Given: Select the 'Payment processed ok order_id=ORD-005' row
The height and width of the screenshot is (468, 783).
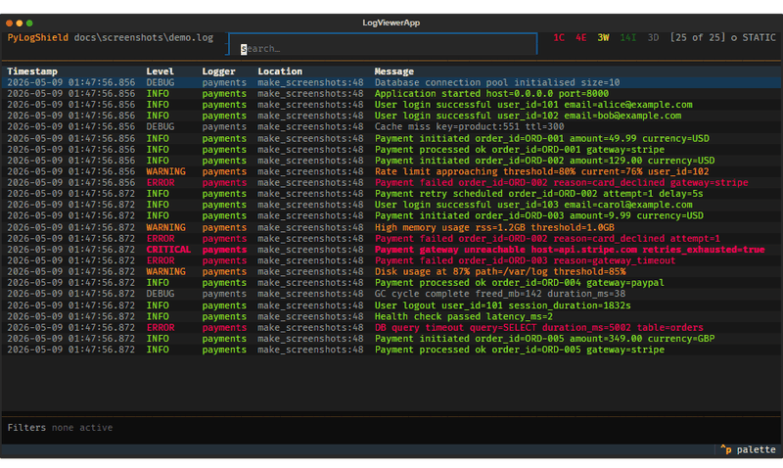Looking at the screenshot, I should click(391, 350).
